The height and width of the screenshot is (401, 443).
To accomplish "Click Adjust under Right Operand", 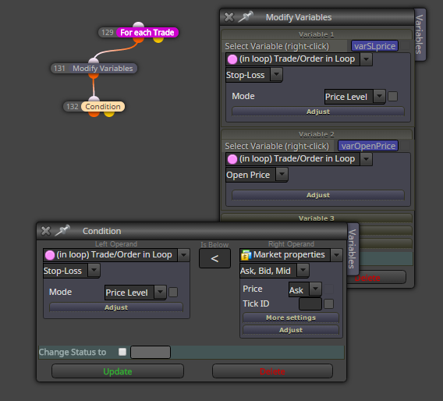I will click(x=291, y=330).
